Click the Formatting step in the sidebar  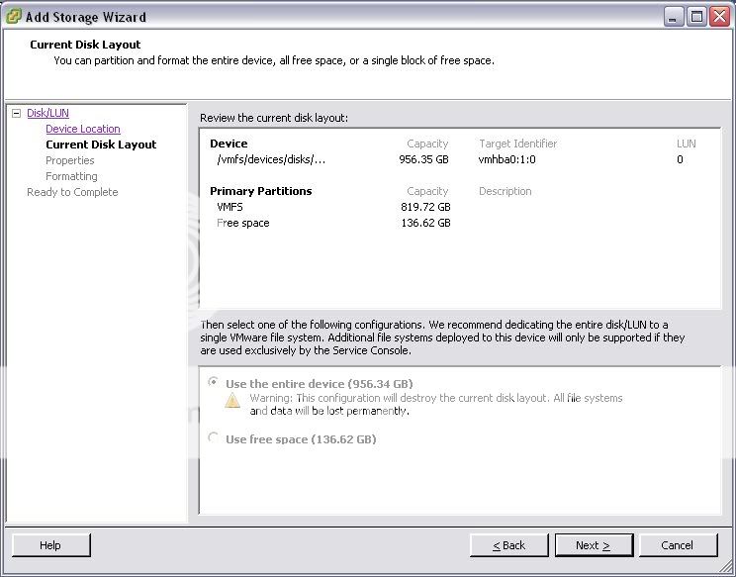tap(72, 176)
